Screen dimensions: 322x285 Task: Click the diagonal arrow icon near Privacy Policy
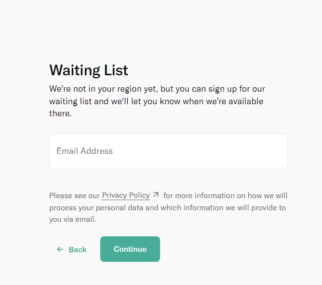click(156, 195)
